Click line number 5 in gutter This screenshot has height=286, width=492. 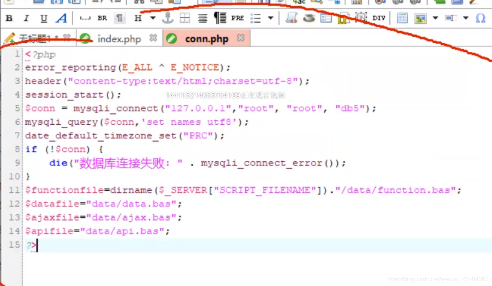17,108
